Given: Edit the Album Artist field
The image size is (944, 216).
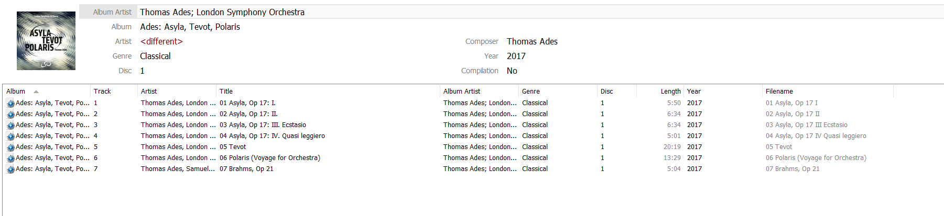Looking at the screenshot, I should 222,12.
